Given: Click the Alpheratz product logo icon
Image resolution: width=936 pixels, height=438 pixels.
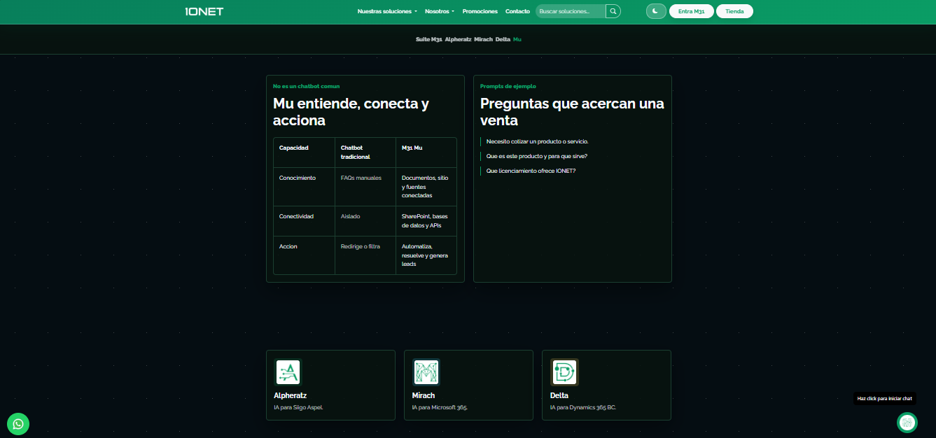Looking at the screenshot, I should click(288, 372).
